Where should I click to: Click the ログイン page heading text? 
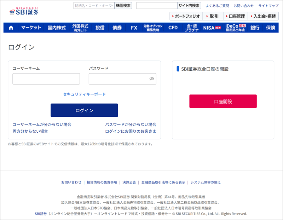click(22, 47)
